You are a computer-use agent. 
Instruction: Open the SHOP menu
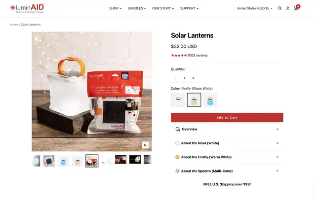pos(115,8)
